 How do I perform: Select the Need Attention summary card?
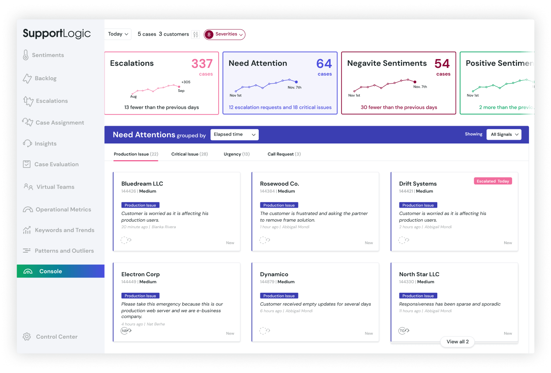(x=280, y=83)
